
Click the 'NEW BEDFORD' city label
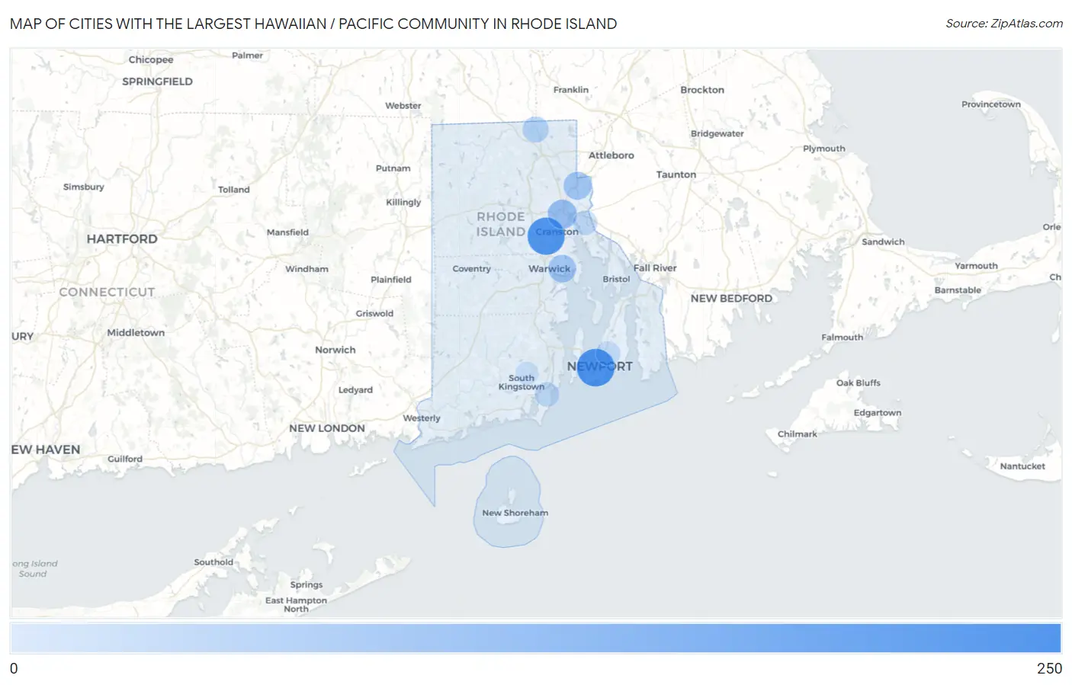[731, 299]
